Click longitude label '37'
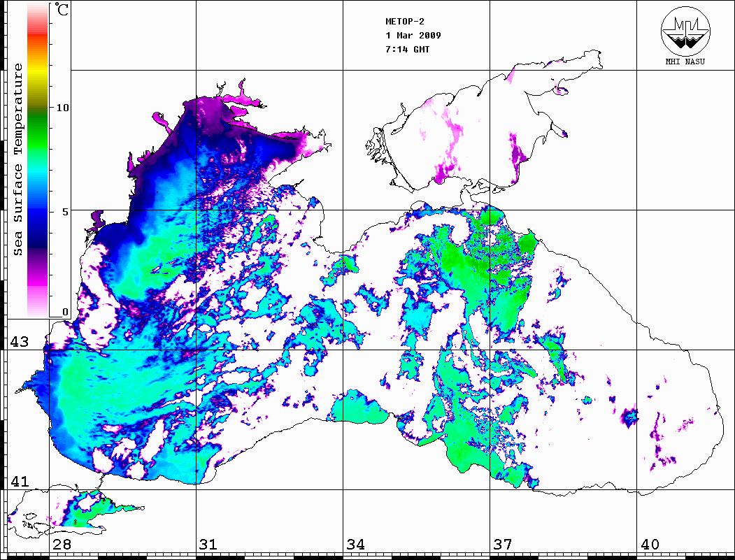Viewport: 735px width, 560px height. click(503, 544)
